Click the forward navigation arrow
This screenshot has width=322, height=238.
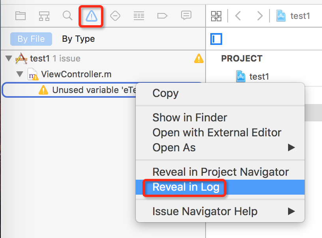click(260, 16)
